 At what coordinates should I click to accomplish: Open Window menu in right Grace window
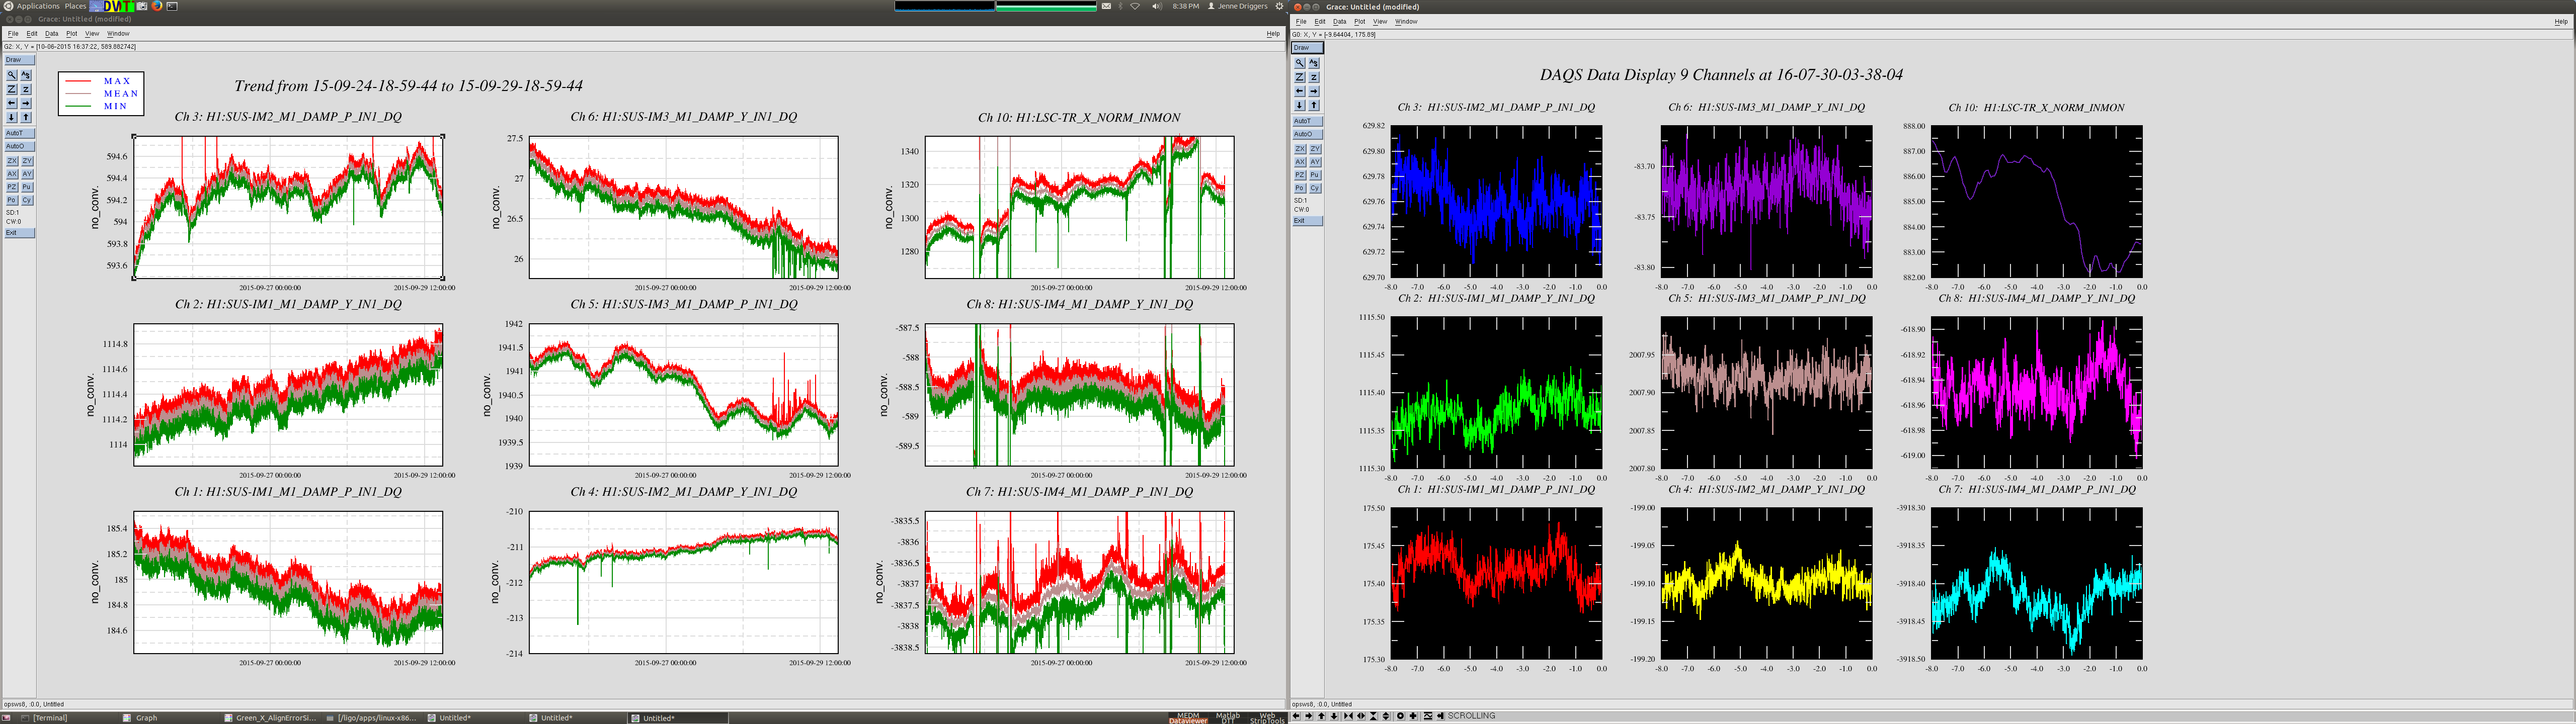[x=1406, y=22]
